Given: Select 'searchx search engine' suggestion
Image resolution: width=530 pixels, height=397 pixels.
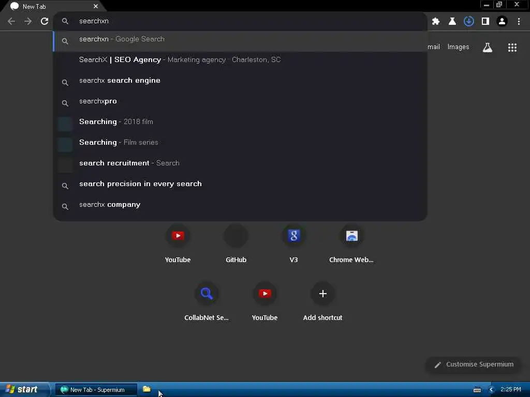Looking at the screenshot, I should (240, 80).
